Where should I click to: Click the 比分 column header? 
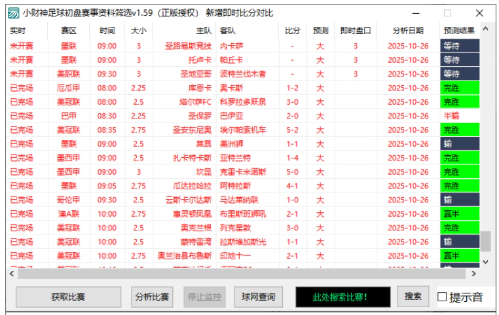pyautogui.click(x=293, y=30)
